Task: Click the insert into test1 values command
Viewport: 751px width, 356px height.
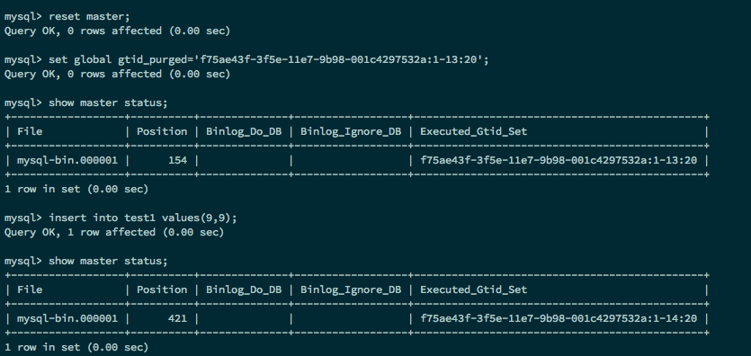Action: [143, 218]
